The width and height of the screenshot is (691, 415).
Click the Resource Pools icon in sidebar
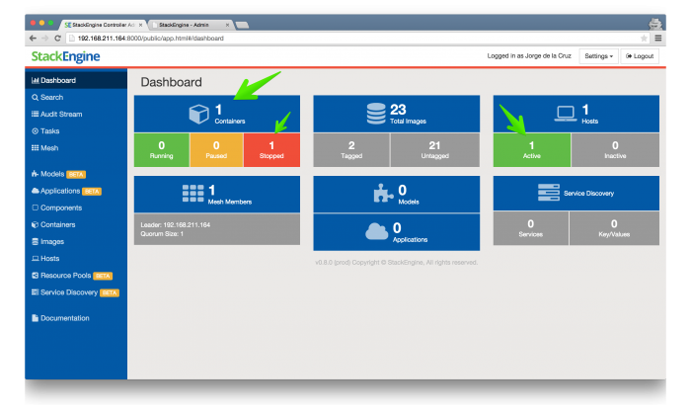36,276
